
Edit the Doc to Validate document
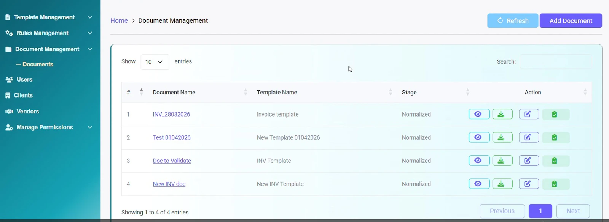(529, 161)
